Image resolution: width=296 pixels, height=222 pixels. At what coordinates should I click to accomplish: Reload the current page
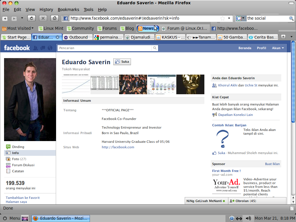click(x=32, y=18)
